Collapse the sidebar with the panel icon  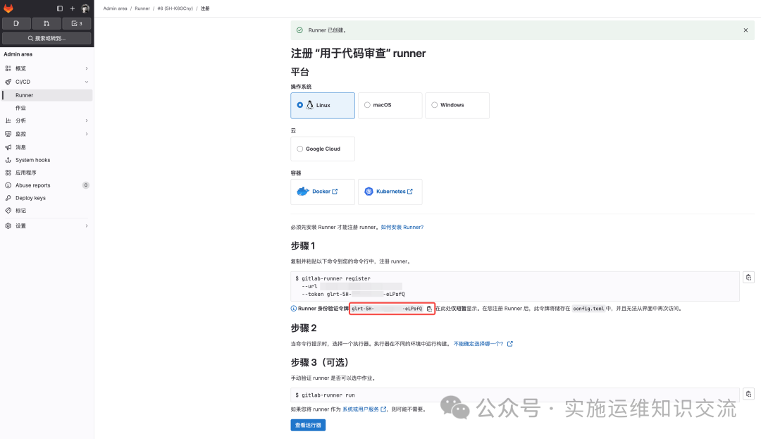[59, 8]
